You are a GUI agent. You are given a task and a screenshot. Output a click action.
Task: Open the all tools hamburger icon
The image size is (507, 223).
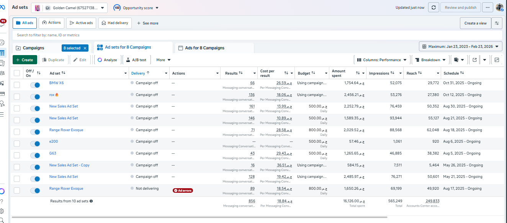[2, 114]
